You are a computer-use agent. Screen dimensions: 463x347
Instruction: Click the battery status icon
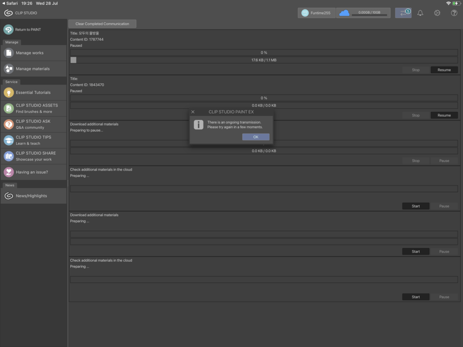457,3
